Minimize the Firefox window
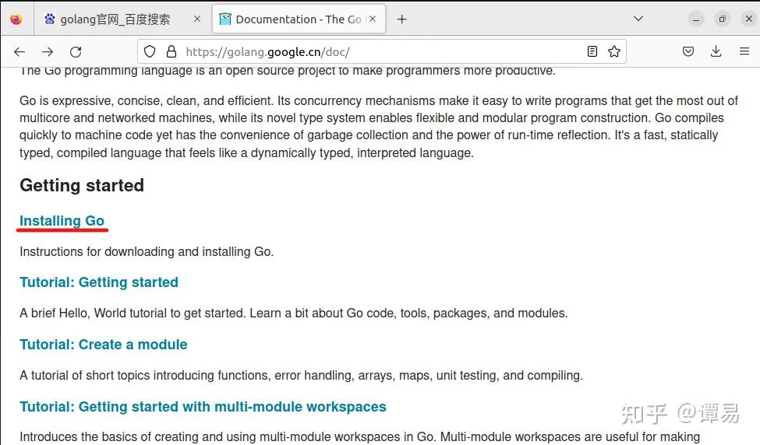Image resolution: width=760 pixels, height=445 pixels. point(696,19)
